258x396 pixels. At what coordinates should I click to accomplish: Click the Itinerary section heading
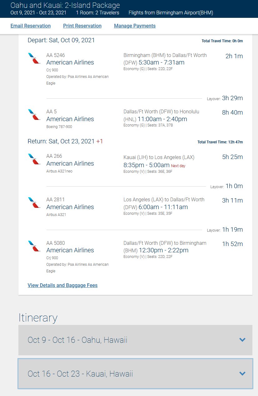[38, 317]
